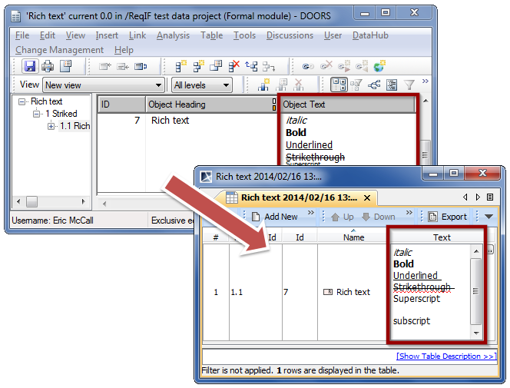Screen dimensions: 510x388
Task: Click the graphics tree view icon
Action: pyautogui.click(x=374, y=85)
